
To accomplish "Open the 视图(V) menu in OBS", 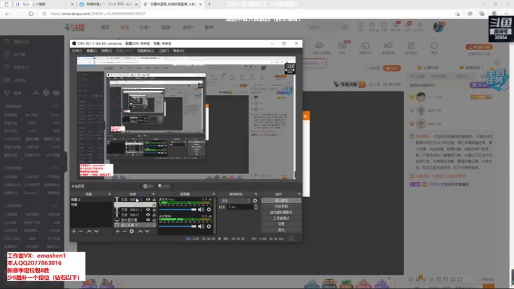I will [106, 51].
